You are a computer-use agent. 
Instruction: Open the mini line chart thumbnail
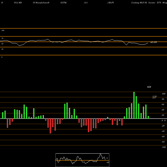(82, 160)
